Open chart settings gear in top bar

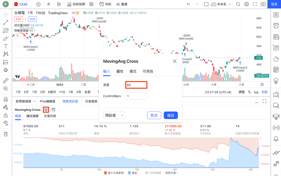click(x=246, y=4)
